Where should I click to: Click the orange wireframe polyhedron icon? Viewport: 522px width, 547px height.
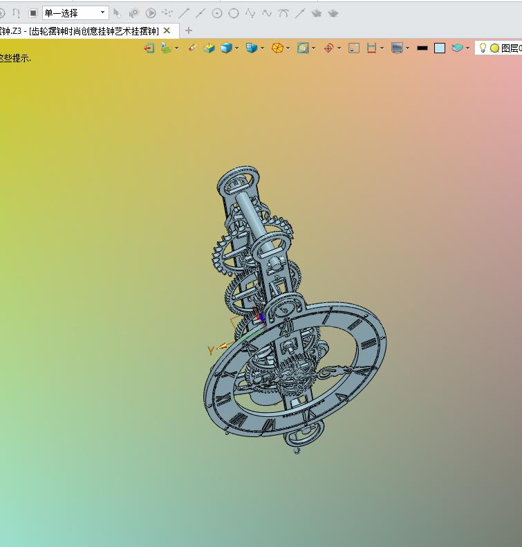277,48
